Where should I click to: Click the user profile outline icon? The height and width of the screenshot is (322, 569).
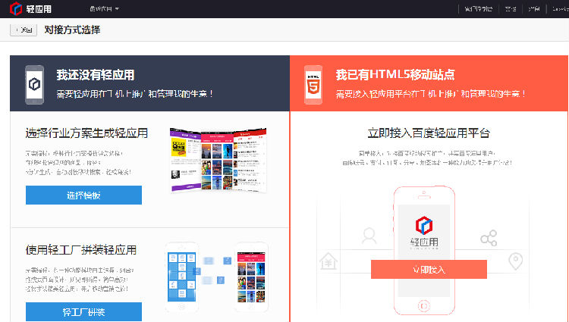point(369,236)
